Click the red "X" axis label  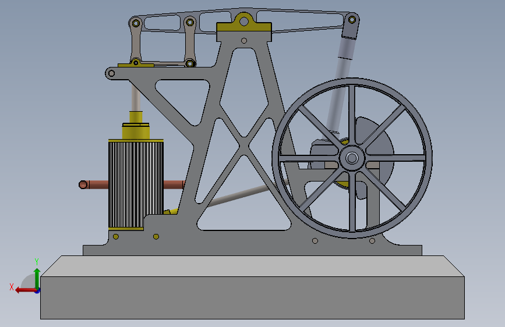pyautogui.click(x=12, y=287)
